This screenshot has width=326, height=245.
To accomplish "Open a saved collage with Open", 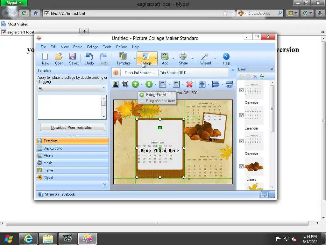I will pos(59,59).
